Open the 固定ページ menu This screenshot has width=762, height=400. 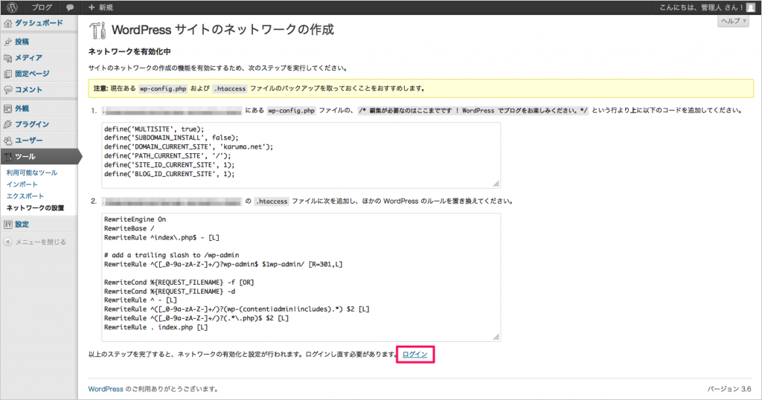click(32, 74)
